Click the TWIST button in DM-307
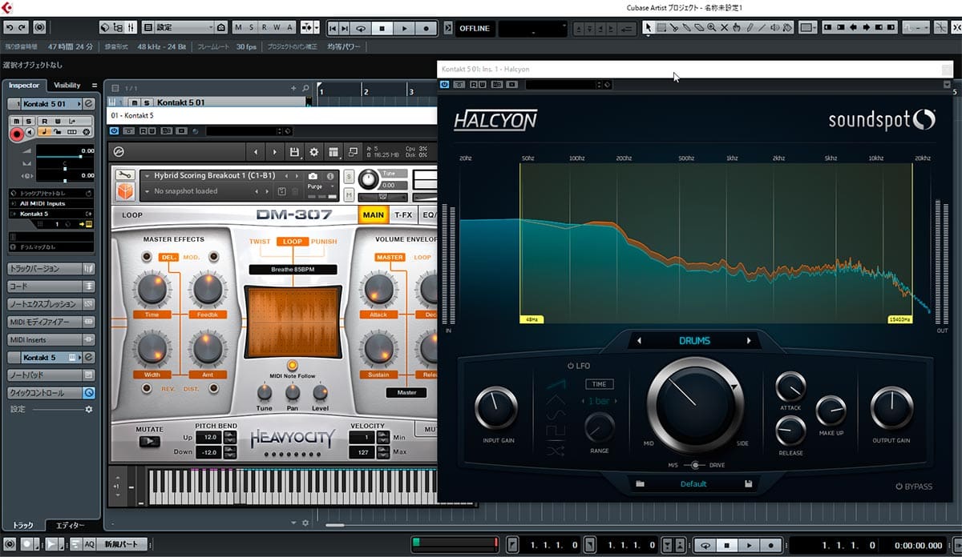The image size is (962, 557). point(260,242)
